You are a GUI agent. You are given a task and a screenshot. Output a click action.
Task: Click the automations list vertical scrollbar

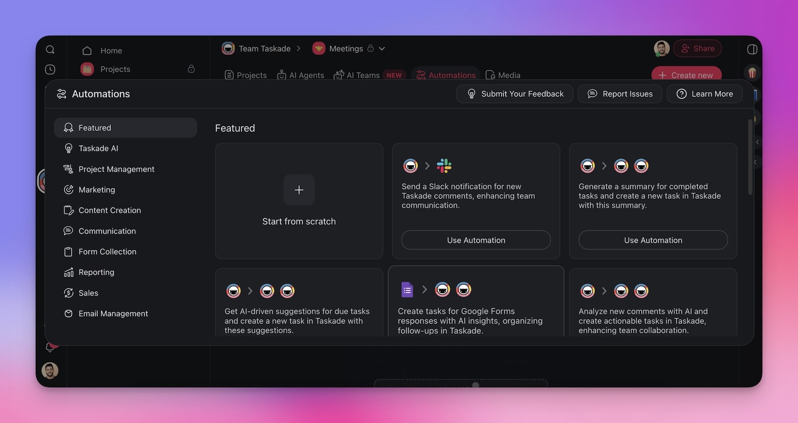point(750,157)
